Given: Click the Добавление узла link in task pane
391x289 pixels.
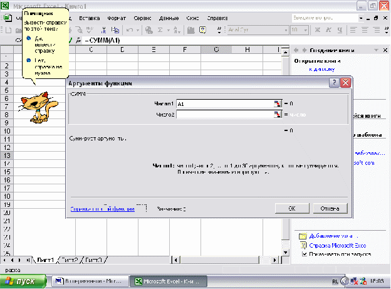Looking at the screenshot, I should pyautogui.click(x=333, y=236).
